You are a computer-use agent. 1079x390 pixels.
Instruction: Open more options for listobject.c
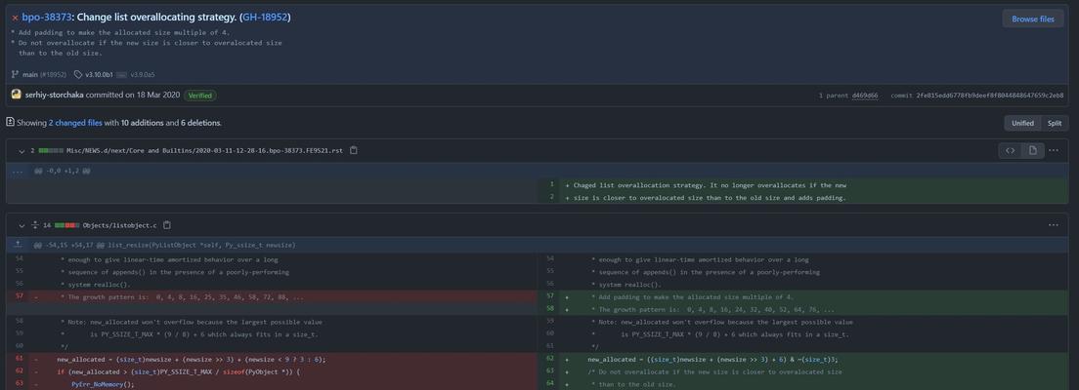(1054, 225)
